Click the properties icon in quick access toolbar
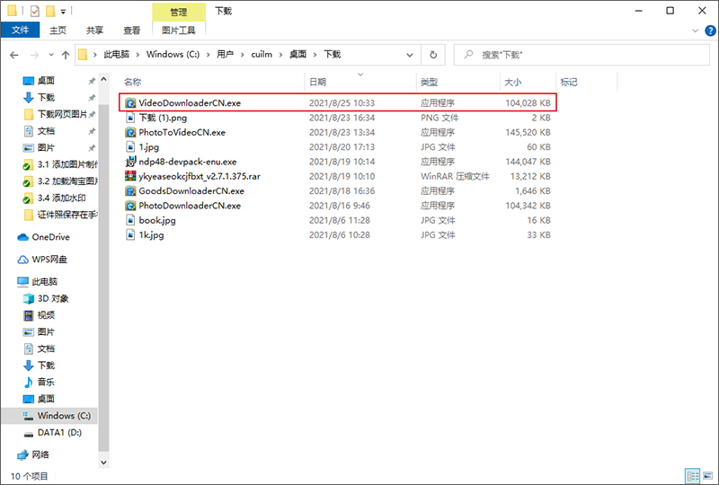Viewport: 719px width, 485px height. coord(35,11)
